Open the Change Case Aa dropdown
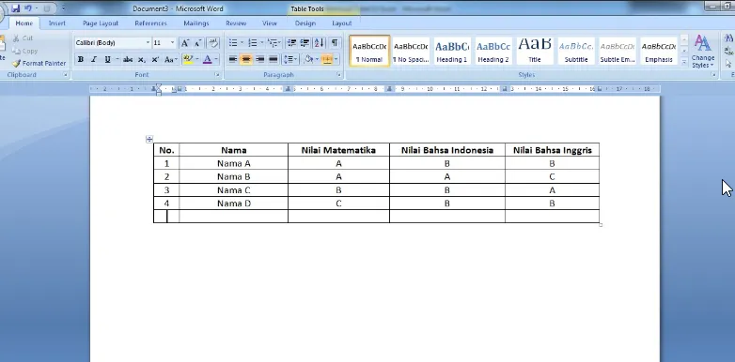Image resolution: width=735 pixels, height=362 pixels. (171, 59)
